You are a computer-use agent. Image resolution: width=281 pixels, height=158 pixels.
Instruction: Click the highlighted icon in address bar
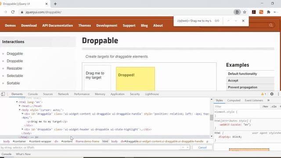(237, 12)
